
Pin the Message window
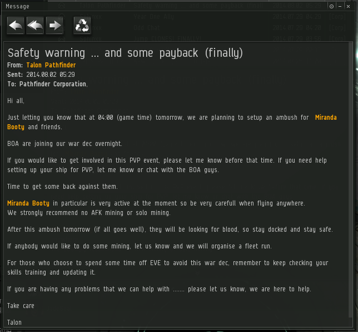(x=332, y=6)
